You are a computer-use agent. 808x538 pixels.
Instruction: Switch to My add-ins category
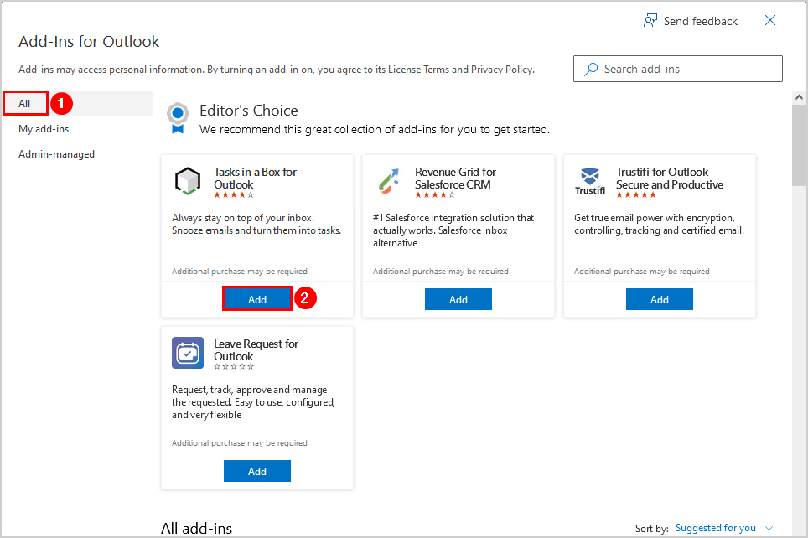click(x=44, y=129)
